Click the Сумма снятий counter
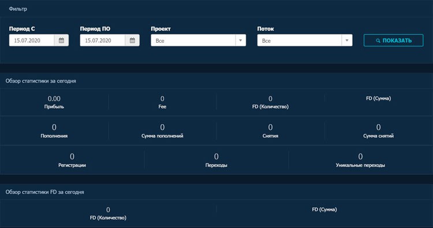 (378, 131)
